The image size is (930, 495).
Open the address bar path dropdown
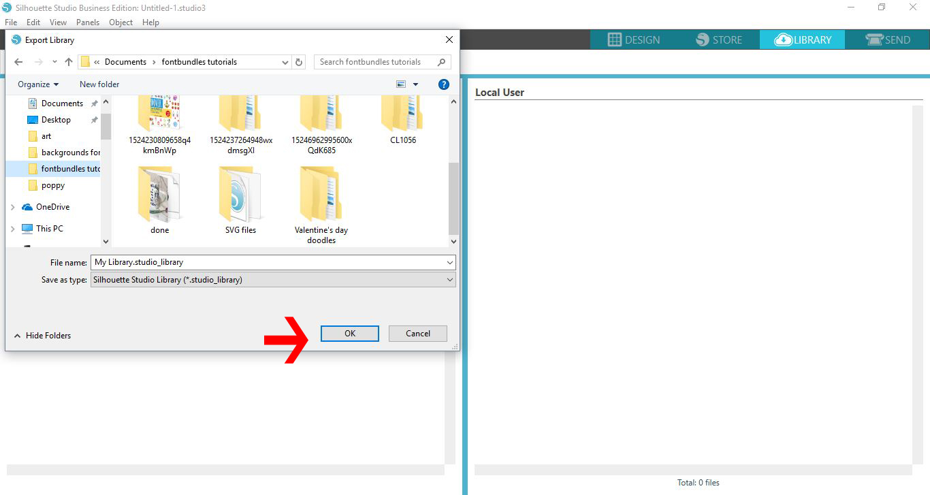coord(285,62)
